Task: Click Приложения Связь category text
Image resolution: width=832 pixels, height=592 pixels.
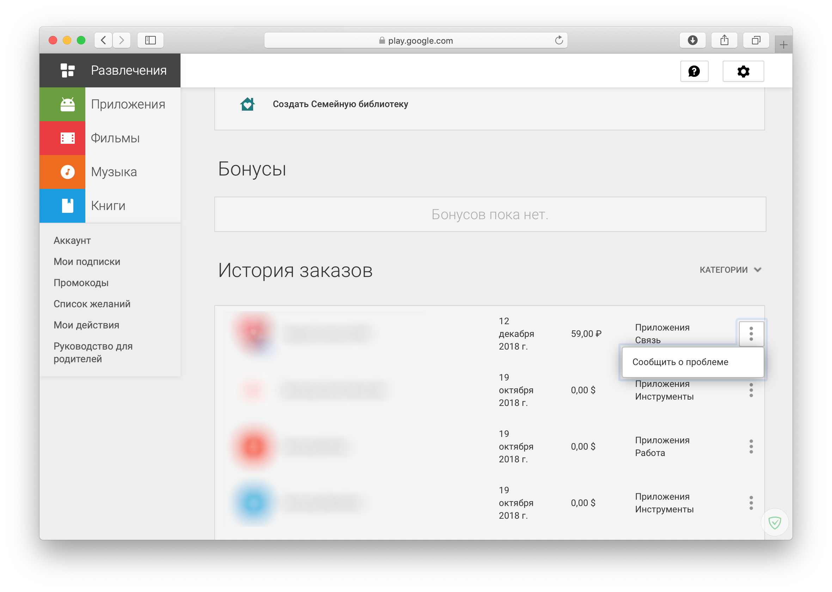Action: [x=662, y=334]
